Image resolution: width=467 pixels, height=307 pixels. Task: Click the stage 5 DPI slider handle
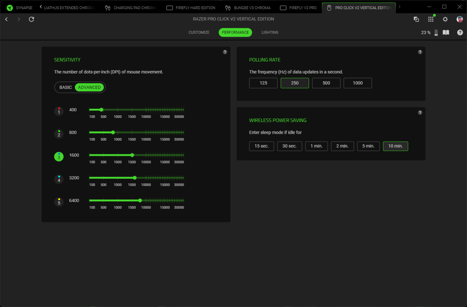(140, 201)
